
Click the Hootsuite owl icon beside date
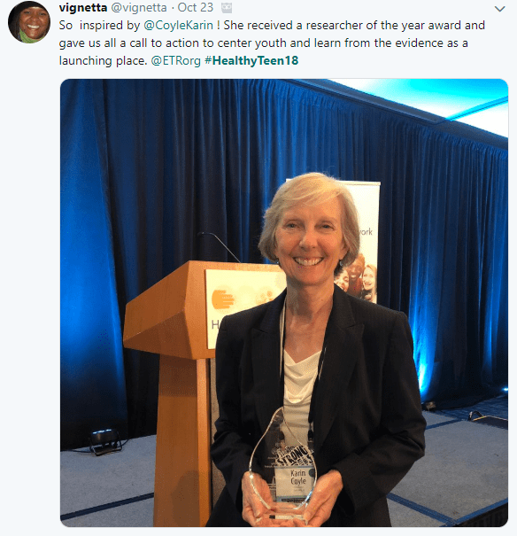tap(227, 7)
